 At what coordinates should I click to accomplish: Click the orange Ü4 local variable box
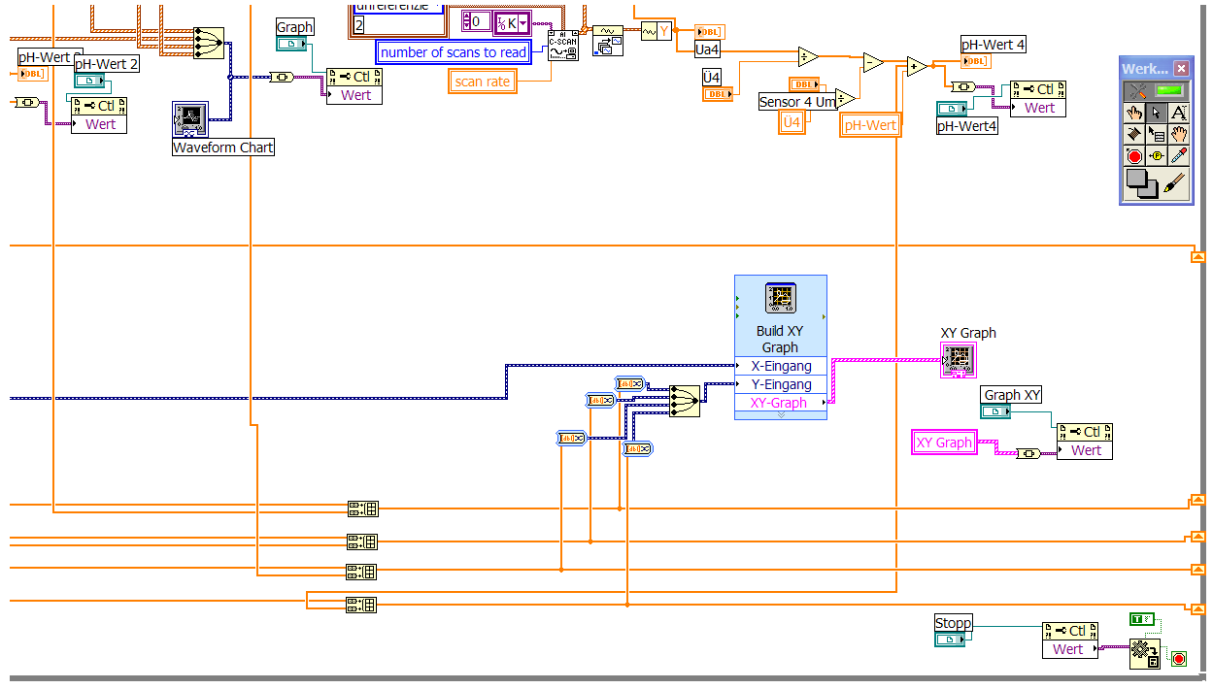click(x=792, y=122)
